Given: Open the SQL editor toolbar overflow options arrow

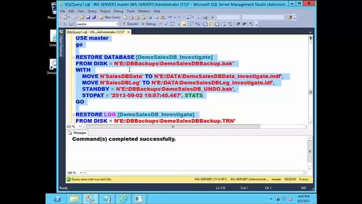Looking at the screenshot, I should [x=256, y=24].
